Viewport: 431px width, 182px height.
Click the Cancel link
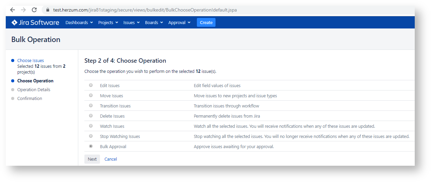(110, 159)
